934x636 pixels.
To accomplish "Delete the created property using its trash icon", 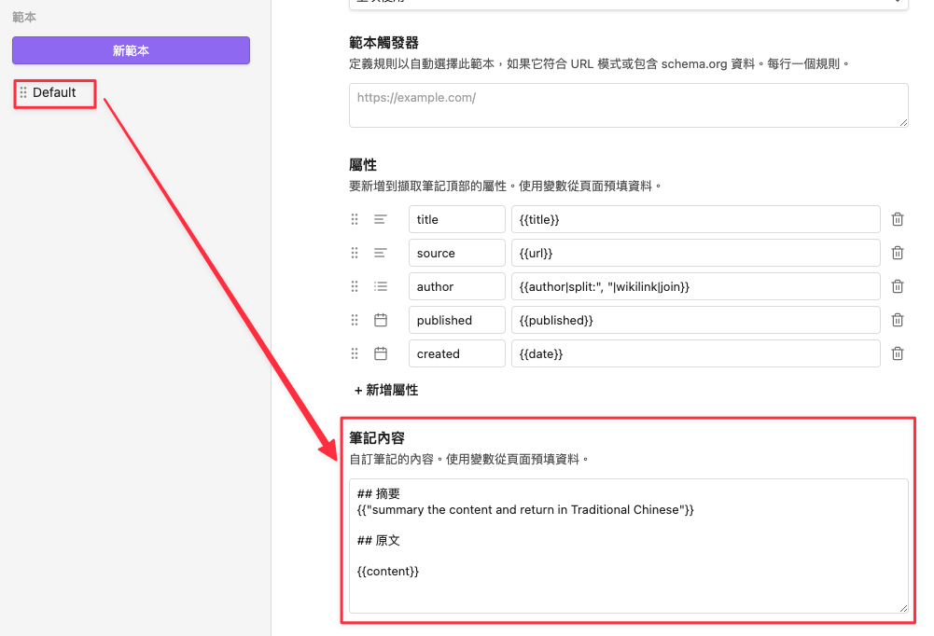I will click(x=897, y=353).
